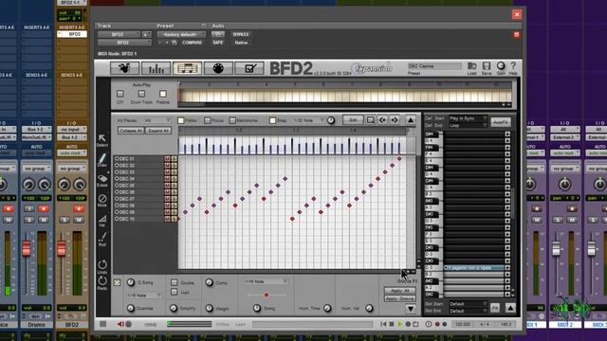Click the Collapse All button
The image size is (607, 341).
pyautogui.click(x=131, y=131)
